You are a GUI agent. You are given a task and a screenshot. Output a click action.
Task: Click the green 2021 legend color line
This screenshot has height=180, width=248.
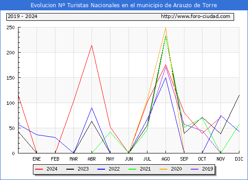point(132,169)
